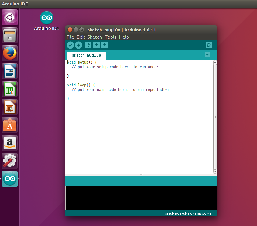Click the editor scroll-down arrow
The height and width of the screenshot is (226, 257).
click(x=215, y=172)
